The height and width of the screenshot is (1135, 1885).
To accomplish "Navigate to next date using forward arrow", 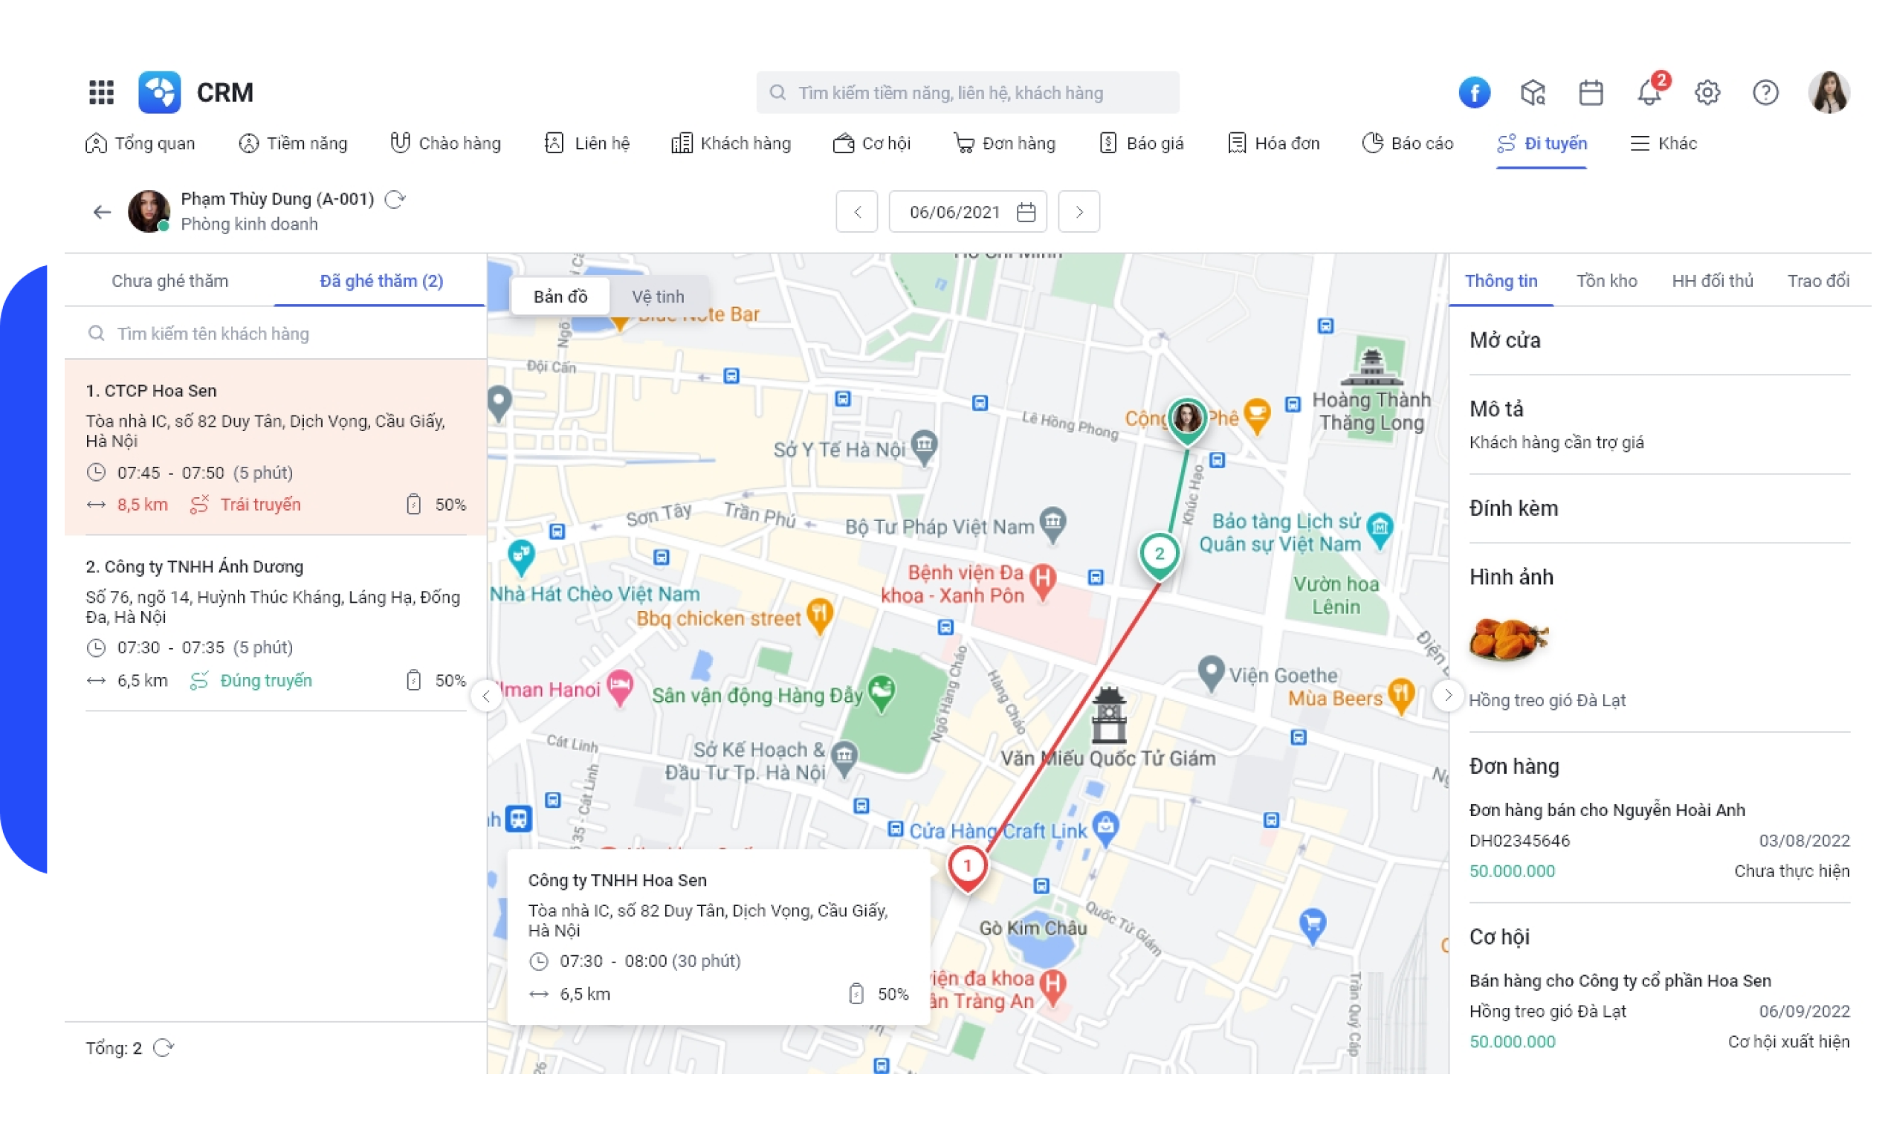I will 1077,210.
